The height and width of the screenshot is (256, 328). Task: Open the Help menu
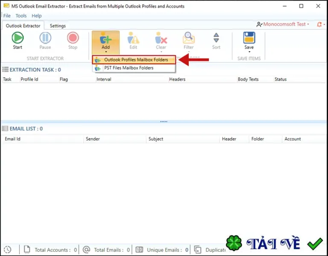tap(37, 16)
